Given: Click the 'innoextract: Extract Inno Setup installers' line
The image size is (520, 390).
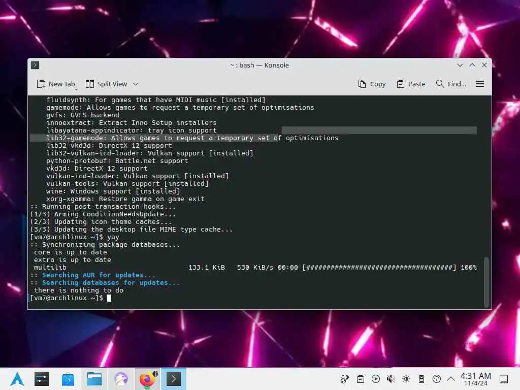Looking at the screenshot, I should pos(132,123).
